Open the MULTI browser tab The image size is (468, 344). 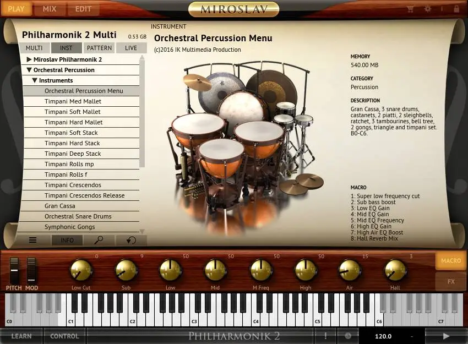[x=34, y=48]
